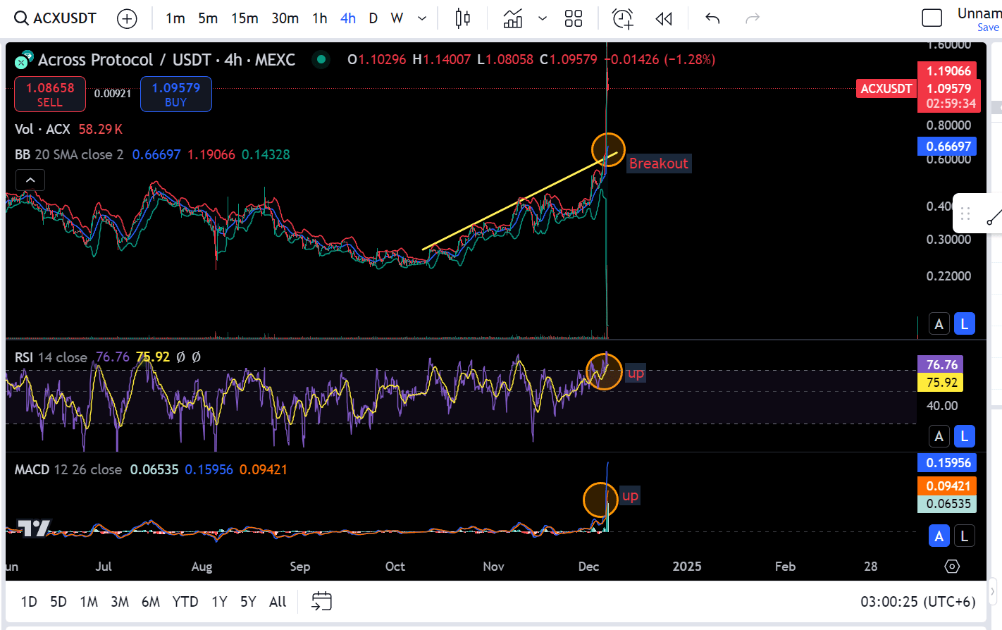Open the go to date calendar icon

coord(321,601)
